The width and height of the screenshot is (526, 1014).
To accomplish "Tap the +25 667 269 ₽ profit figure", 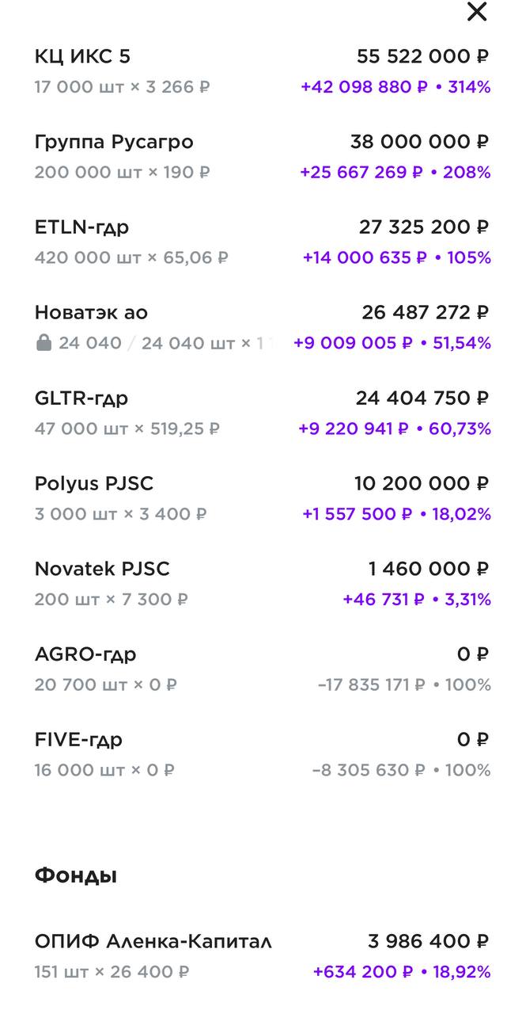I will coord(361,172).
